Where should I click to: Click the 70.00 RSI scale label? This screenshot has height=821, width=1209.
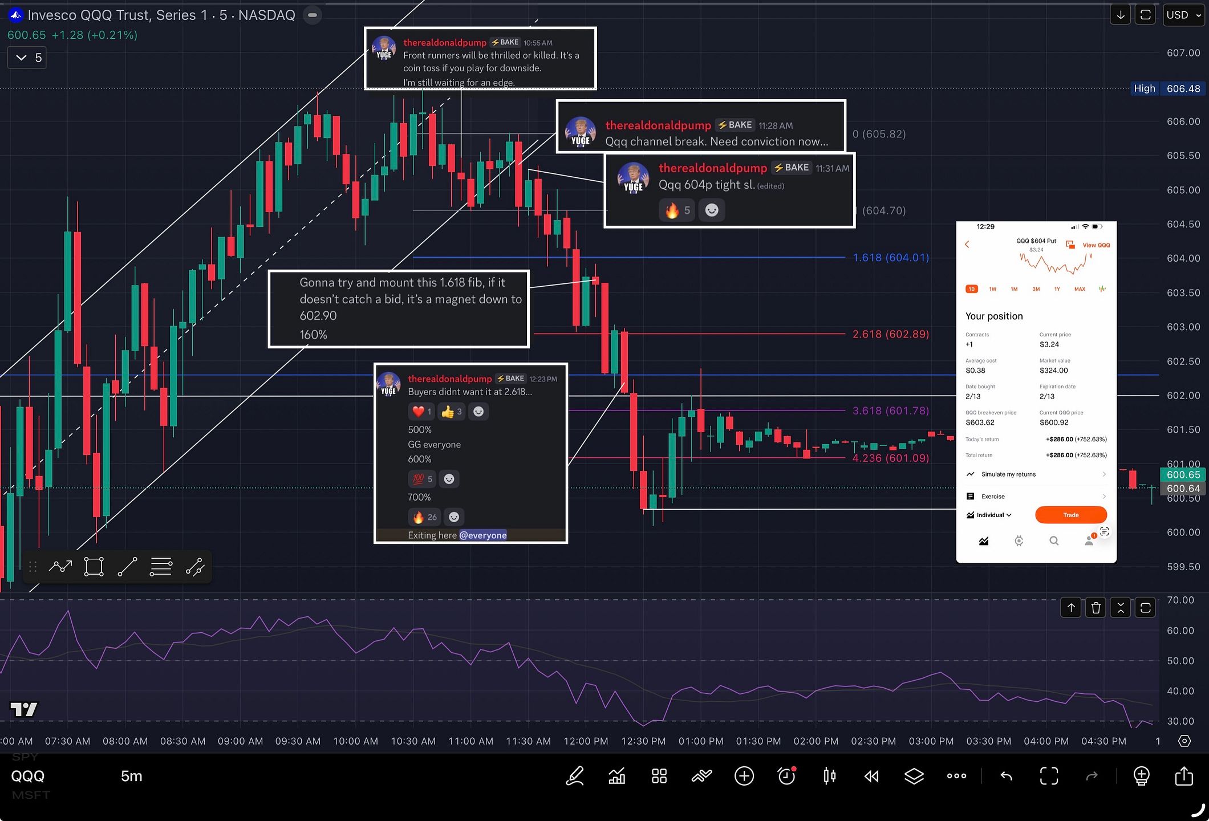1180,600
